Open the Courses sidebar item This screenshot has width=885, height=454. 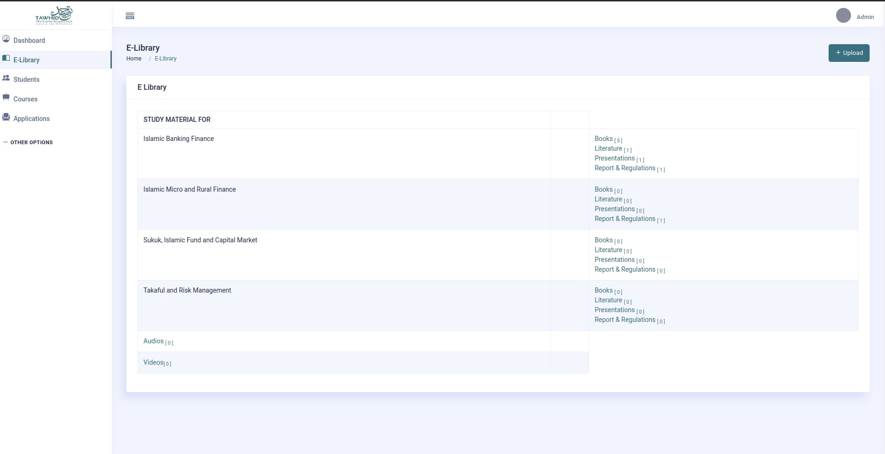coord(56,99)
